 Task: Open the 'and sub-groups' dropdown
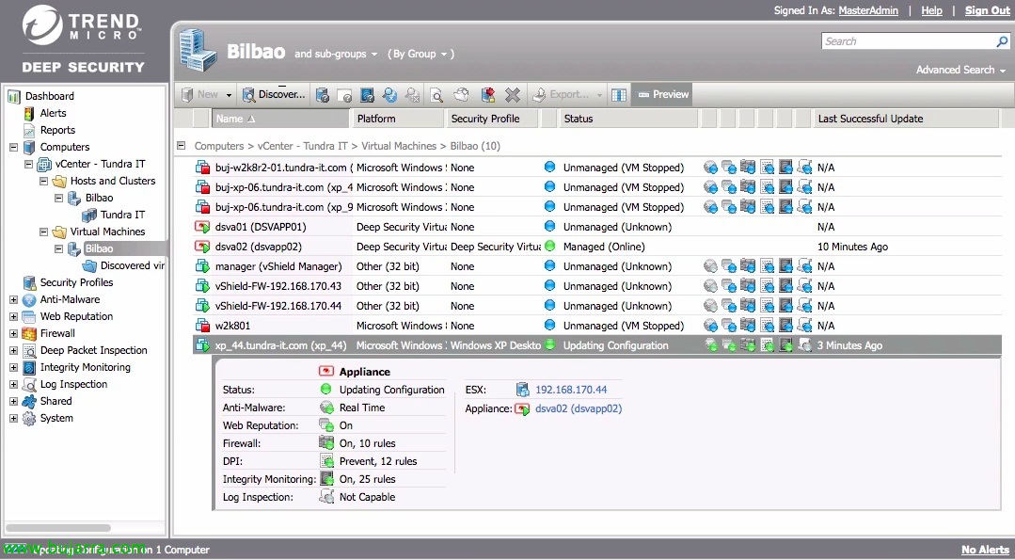[x=336, y=54]
